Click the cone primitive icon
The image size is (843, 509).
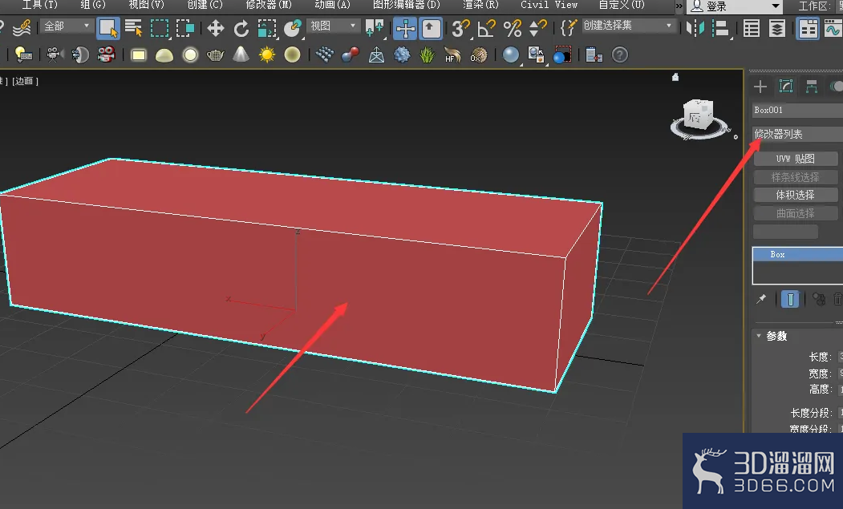click(x=241, y=55)
